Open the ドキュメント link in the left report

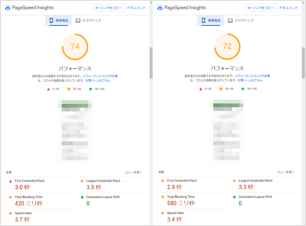tap(136, 8)
